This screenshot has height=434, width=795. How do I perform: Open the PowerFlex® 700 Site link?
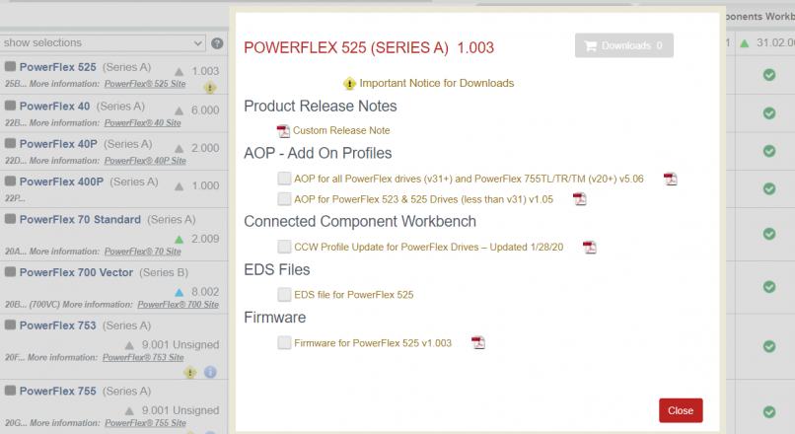click(x=178, y=305)
